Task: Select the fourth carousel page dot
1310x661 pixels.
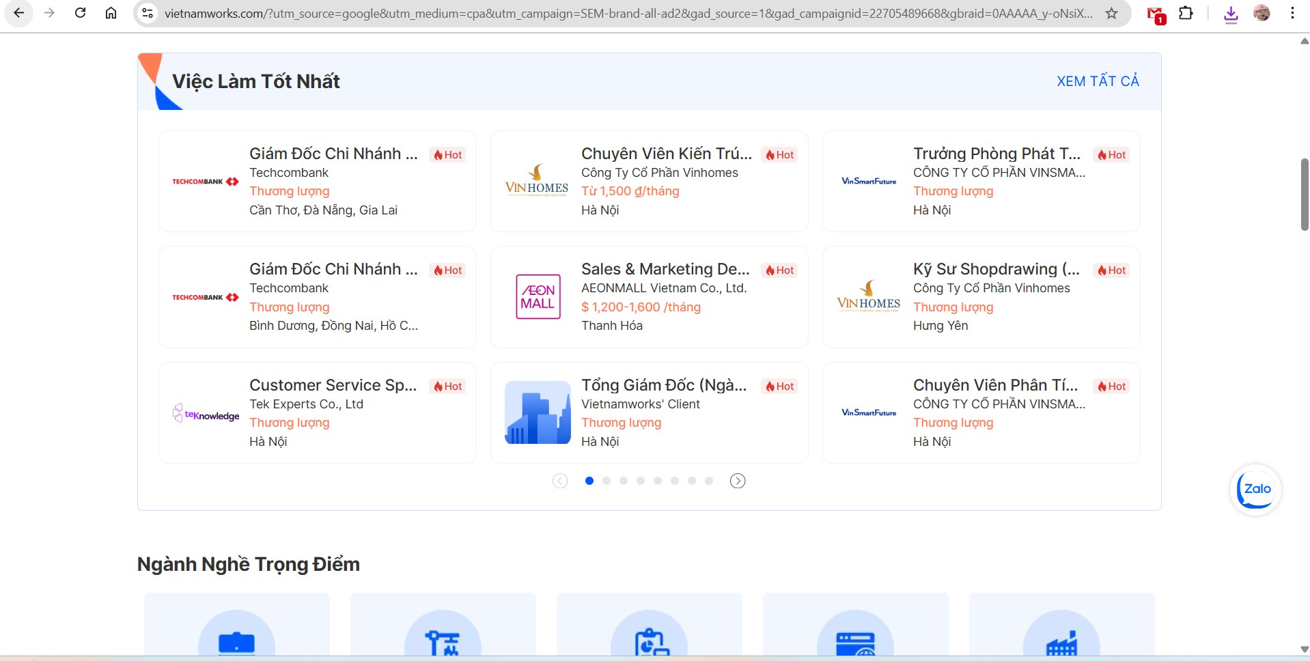Action: (x=641, y=481)
